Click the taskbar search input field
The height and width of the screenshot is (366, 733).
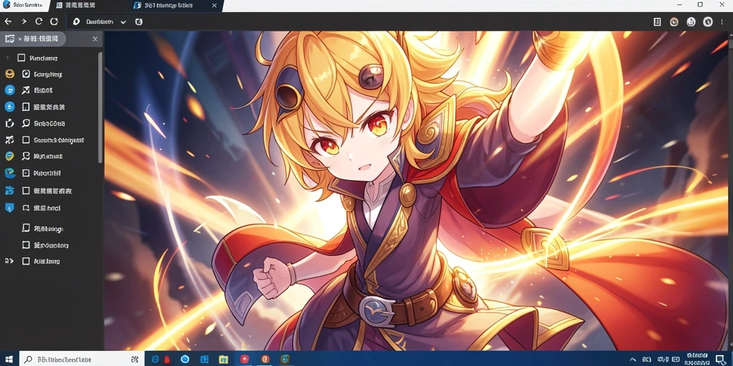point(82,359)
